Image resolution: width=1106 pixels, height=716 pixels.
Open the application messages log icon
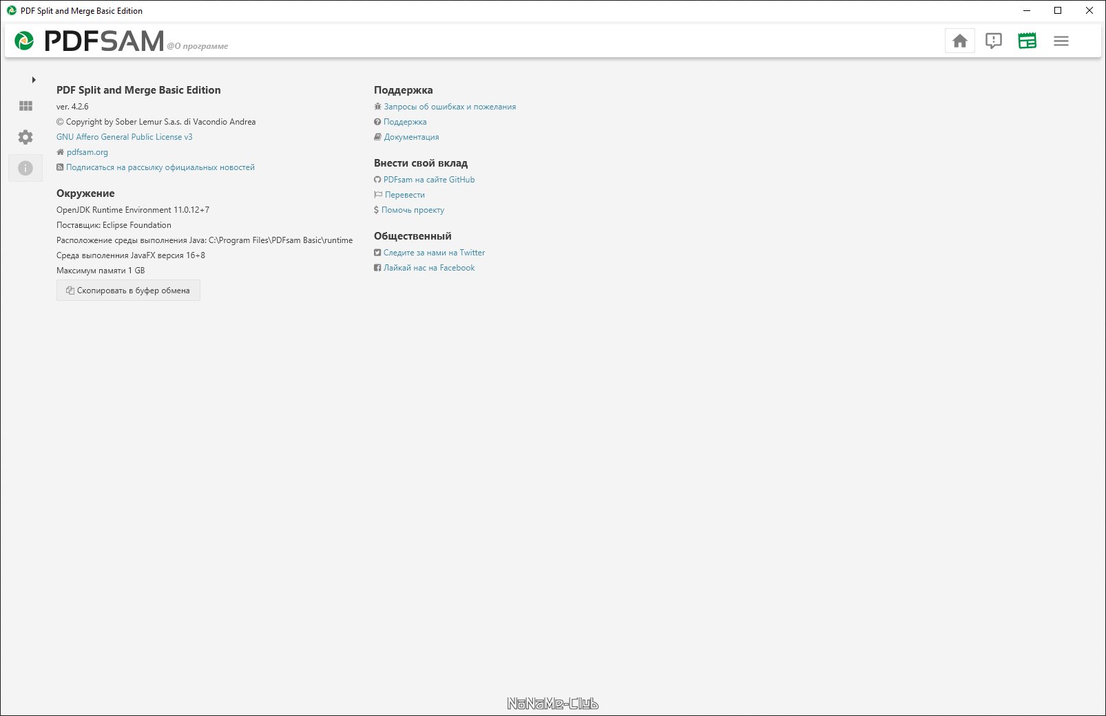(x=994, y=41)
